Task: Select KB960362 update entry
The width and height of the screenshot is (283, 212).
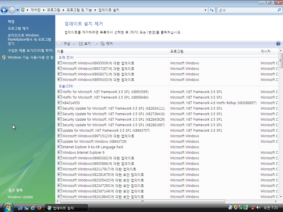Action: (x=98, y=158)
